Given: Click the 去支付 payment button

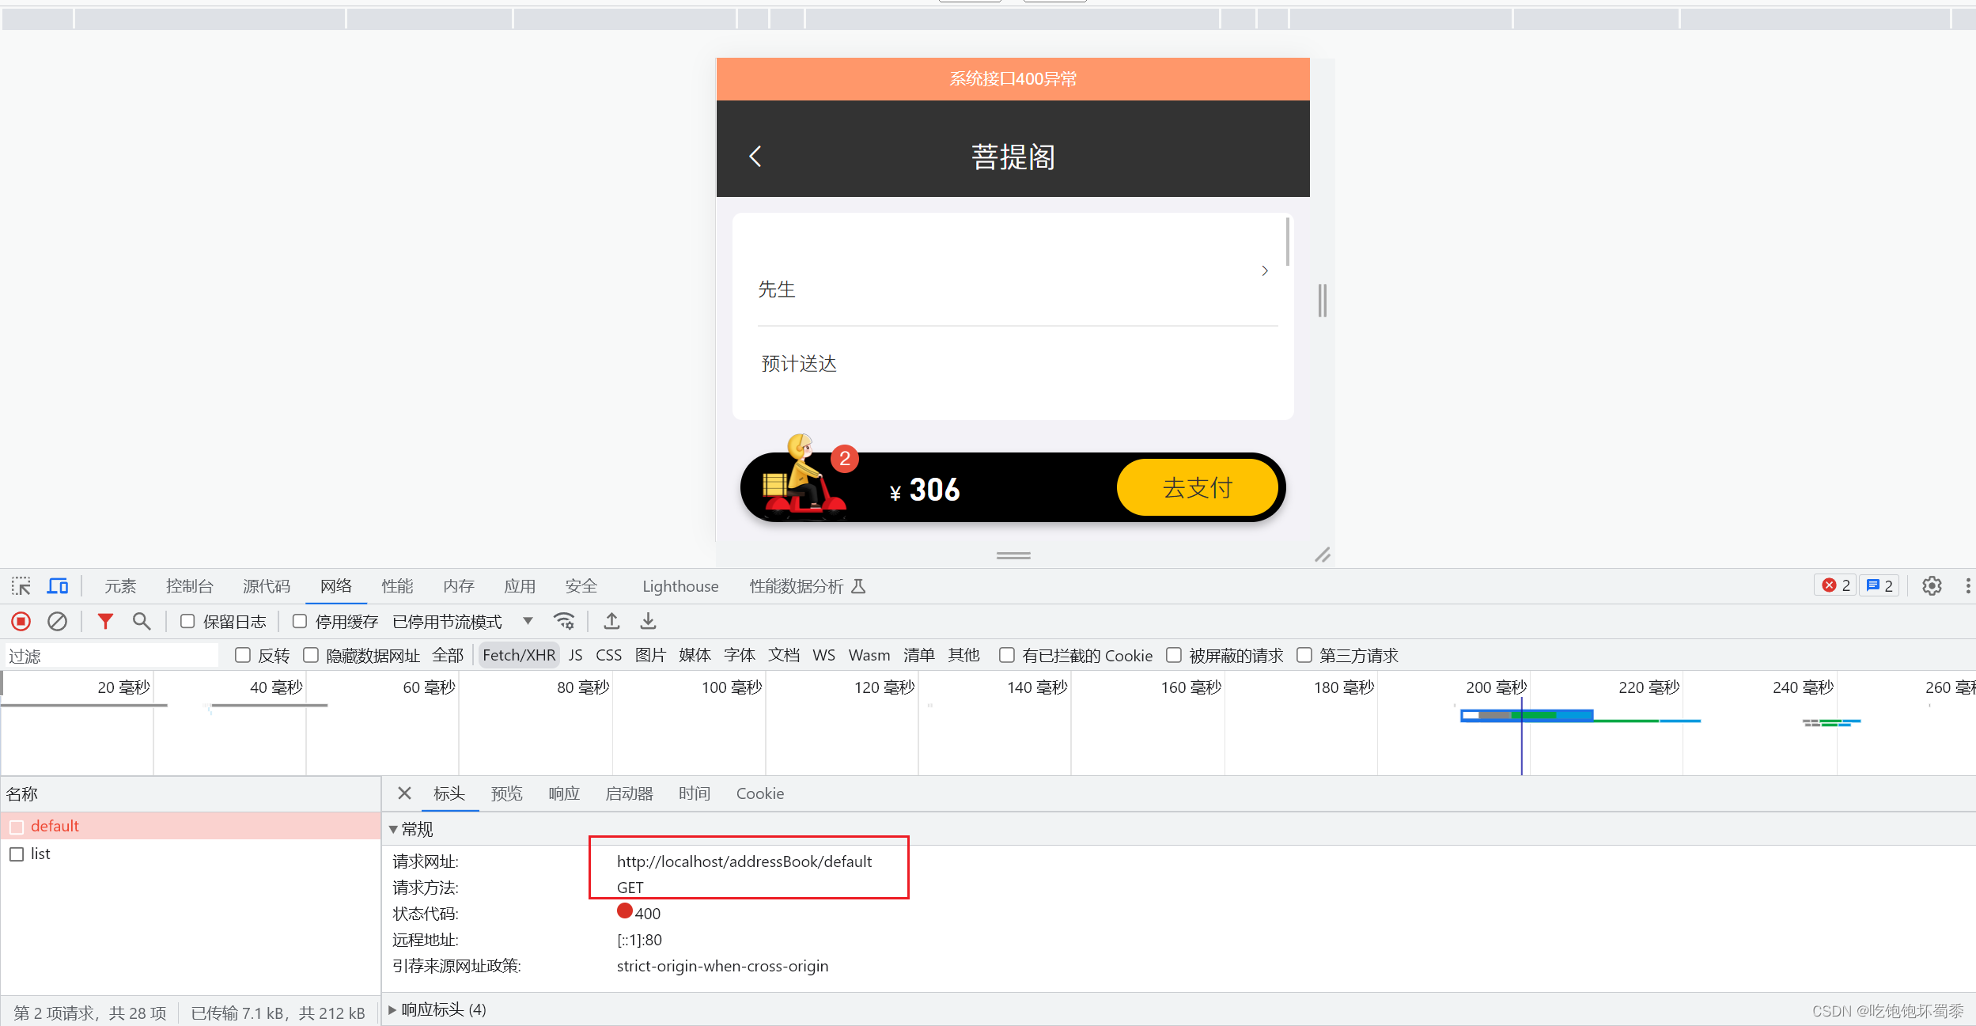Looking at the screenshot, I should [x=1197, y=488].
